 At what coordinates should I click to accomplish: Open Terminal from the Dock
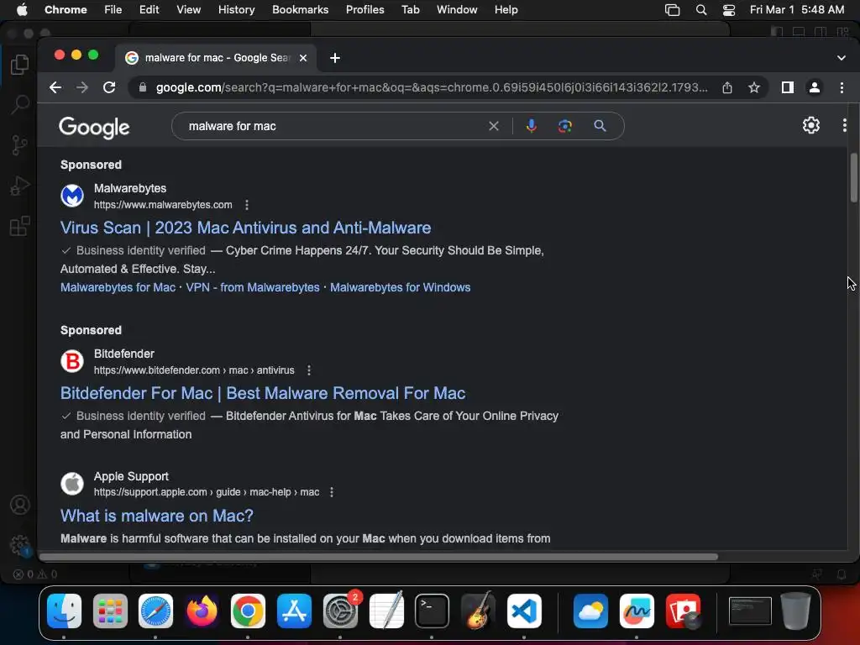point(432,611)
